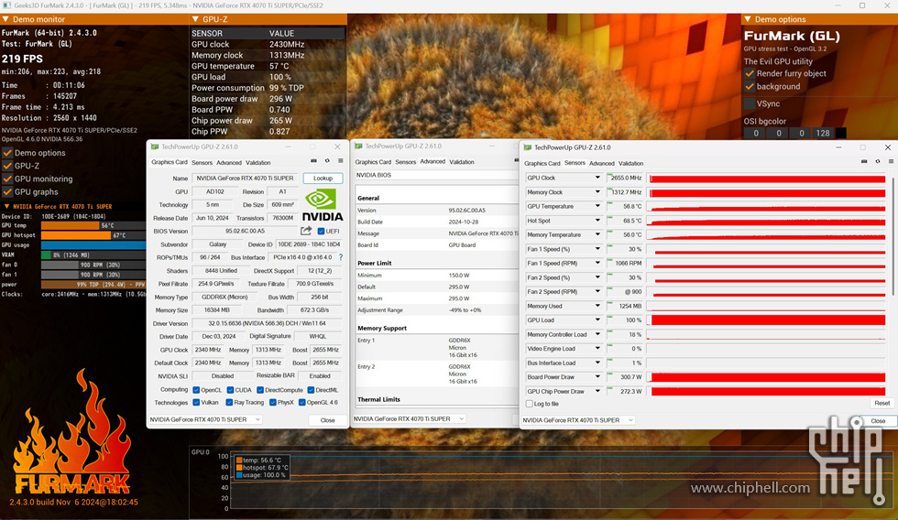Screen dimensions: 898x520
Task: Click the Fan 1 Speed (RPM) value readout
Action: point(625,263)
